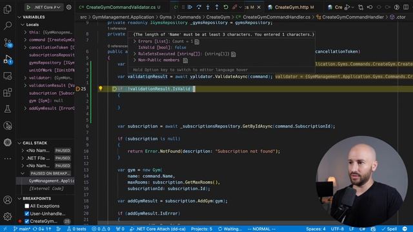Close the active editor tab
413x232 pixels.
[x=259, y=7]
